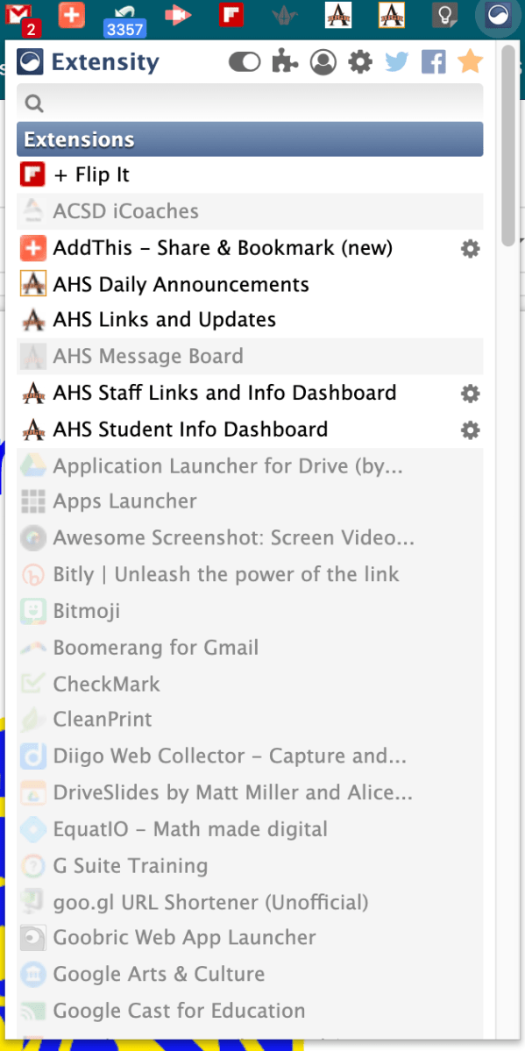Open the profile sessions icon in Extensity header
The height and width of the screenshot is (1051, 525).
[x=323, y=61]
